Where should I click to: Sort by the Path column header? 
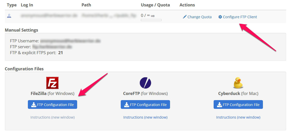click(x=86, y=5)
